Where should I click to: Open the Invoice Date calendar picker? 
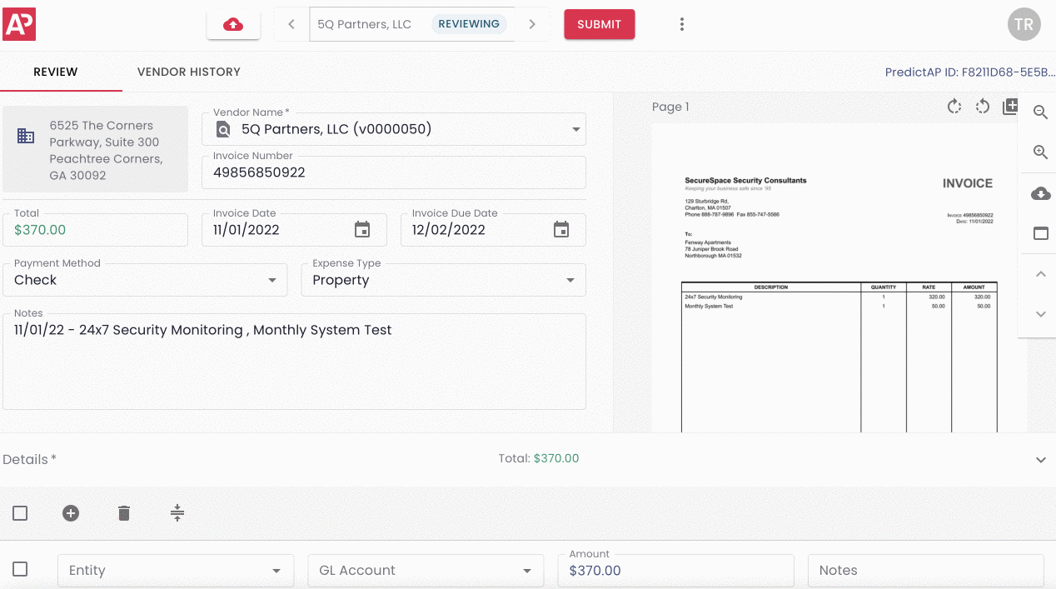[x=362, y=230]
